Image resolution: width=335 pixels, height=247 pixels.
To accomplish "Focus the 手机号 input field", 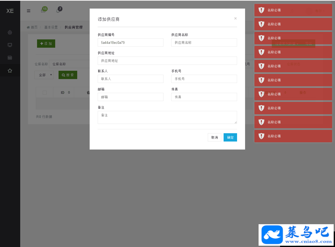I will point(204,79).
